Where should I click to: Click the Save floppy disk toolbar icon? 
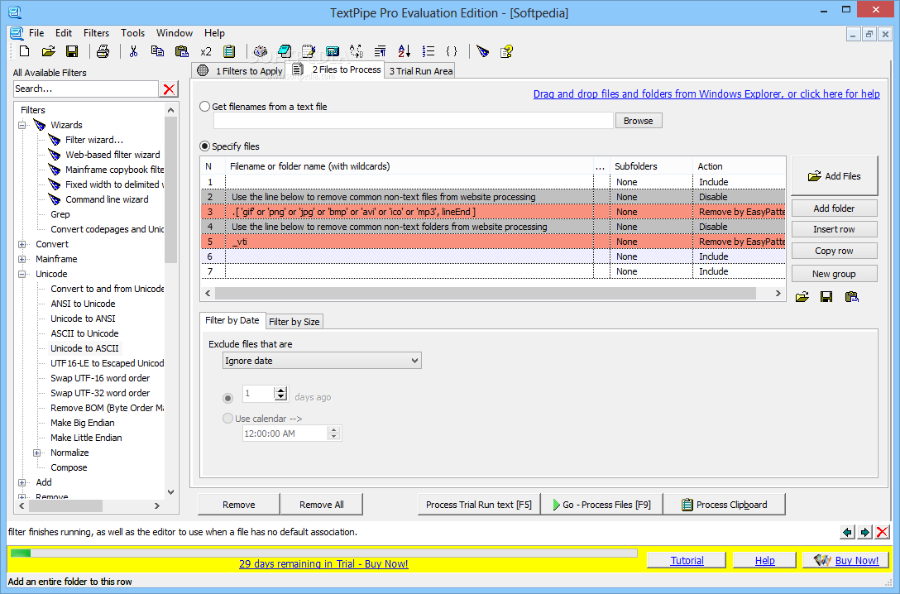(x=72, y=51)
